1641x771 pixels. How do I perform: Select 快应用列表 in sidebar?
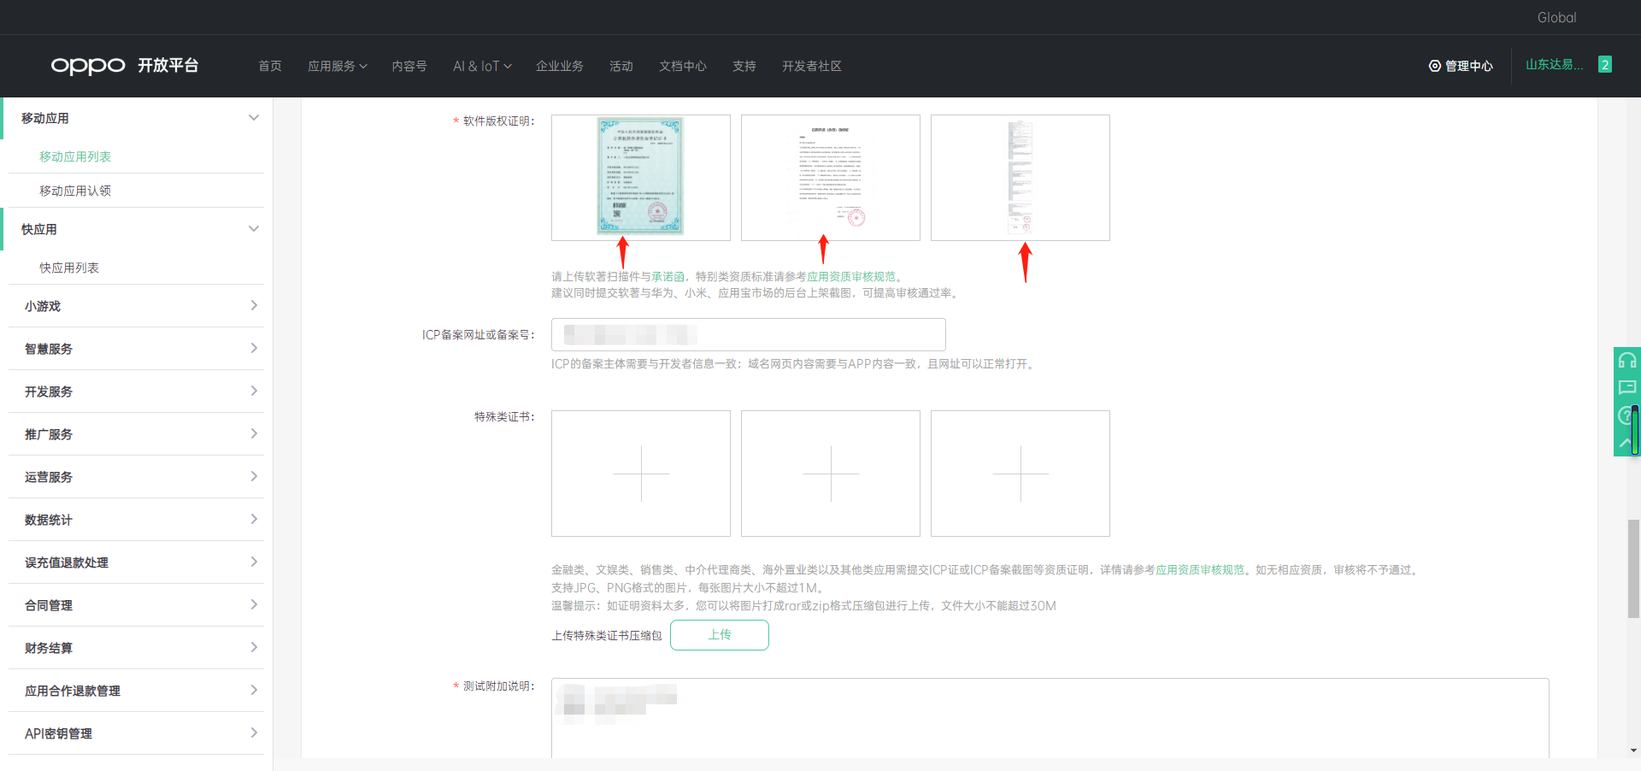coord(69,268)
